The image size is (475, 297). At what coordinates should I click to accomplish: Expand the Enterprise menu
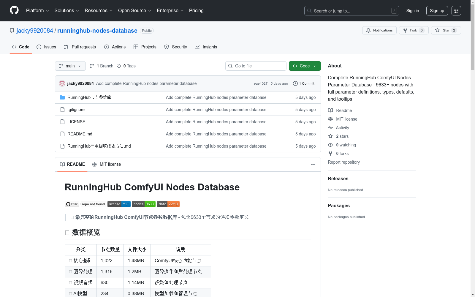tap(170, 11)
